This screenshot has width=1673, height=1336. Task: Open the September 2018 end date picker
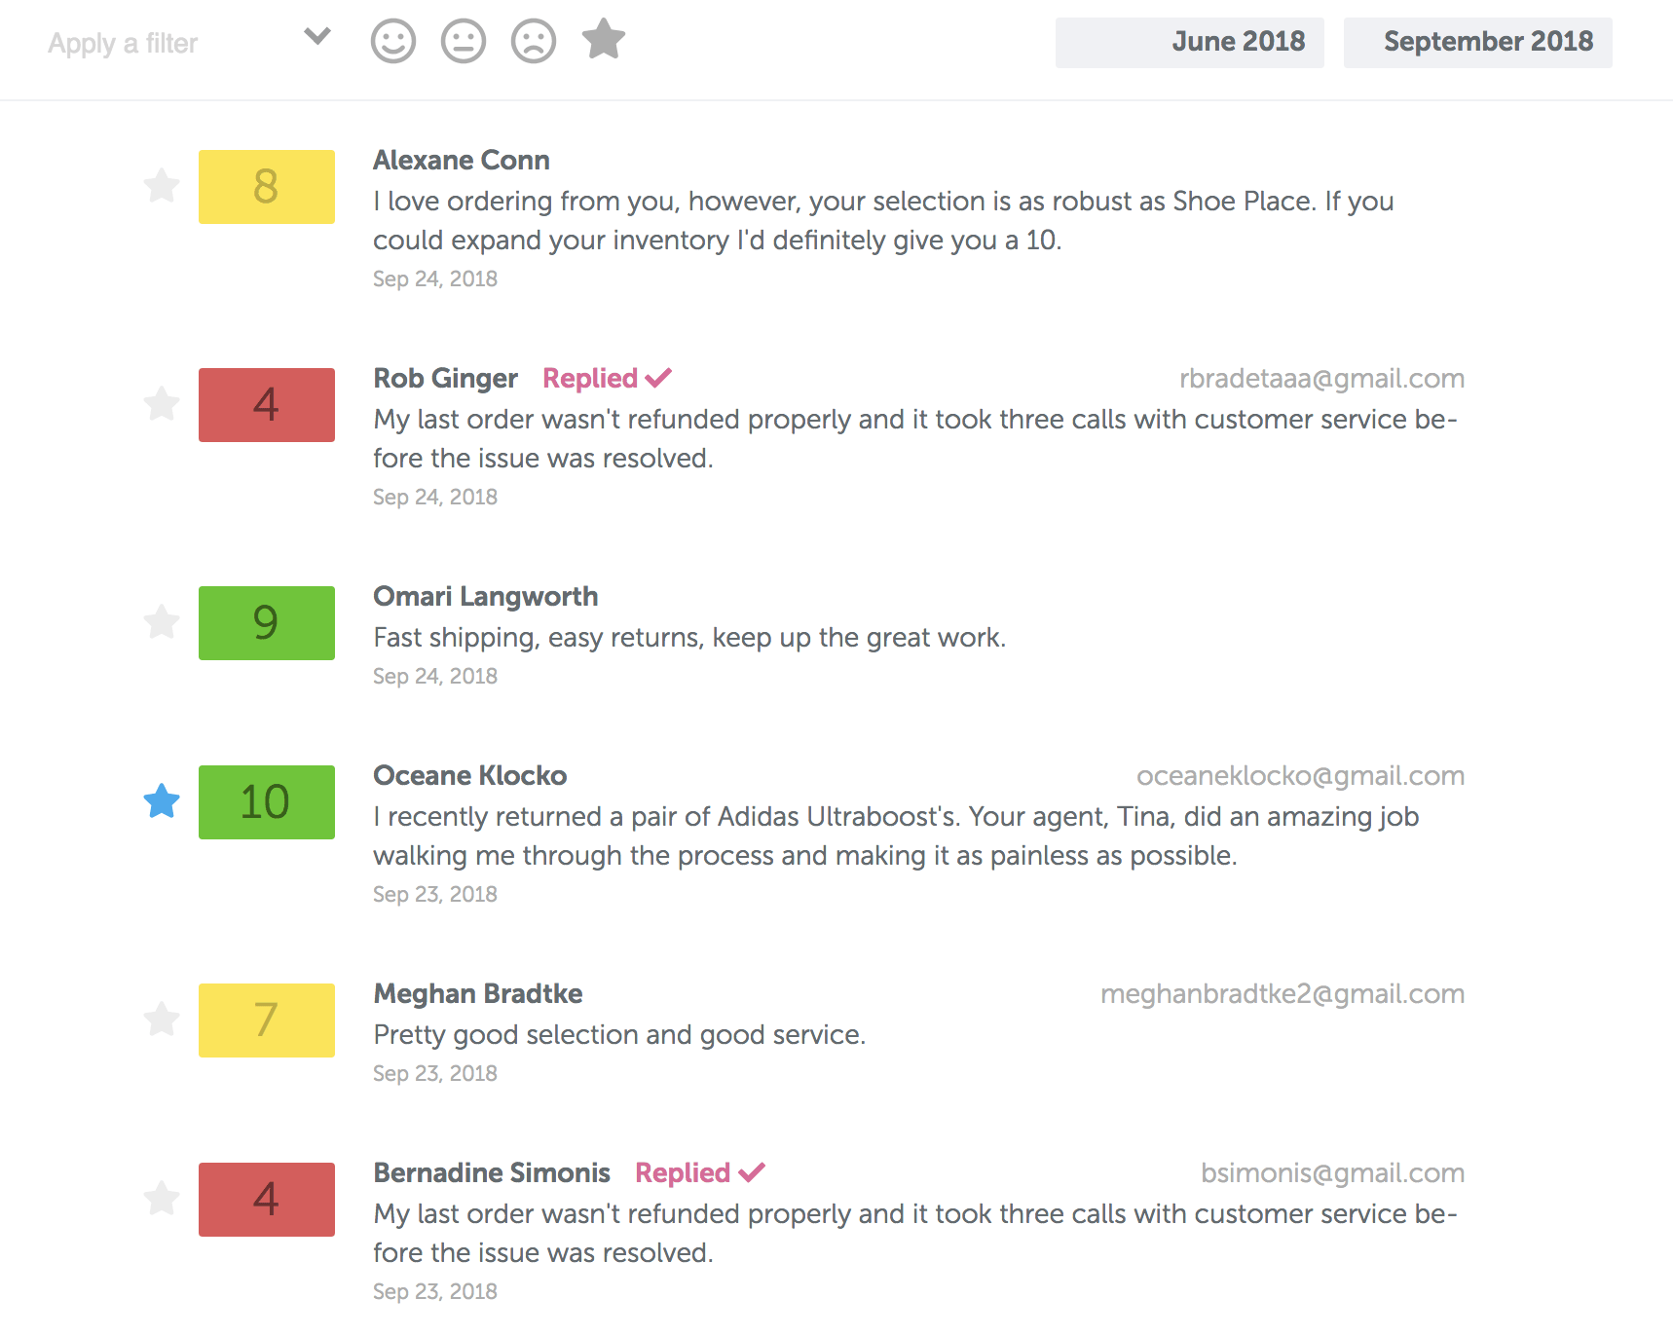1477,42
